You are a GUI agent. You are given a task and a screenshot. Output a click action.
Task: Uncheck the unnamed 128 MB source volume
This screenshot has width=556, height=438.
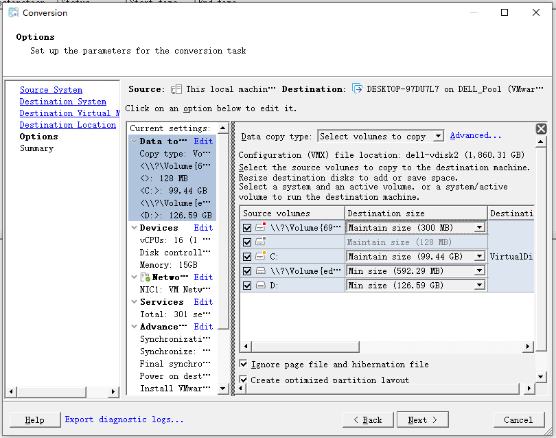[247, 242]
